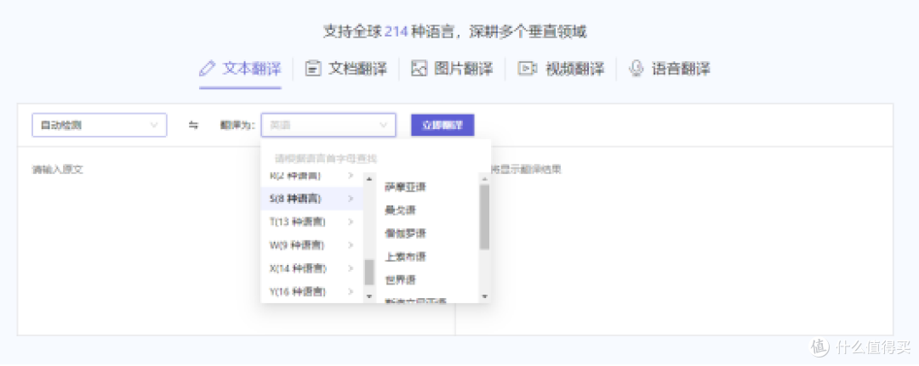Viewport: 919px width, 366px height.
Task: Switch to the 语音翻译 tab
Action: [670, 69]
